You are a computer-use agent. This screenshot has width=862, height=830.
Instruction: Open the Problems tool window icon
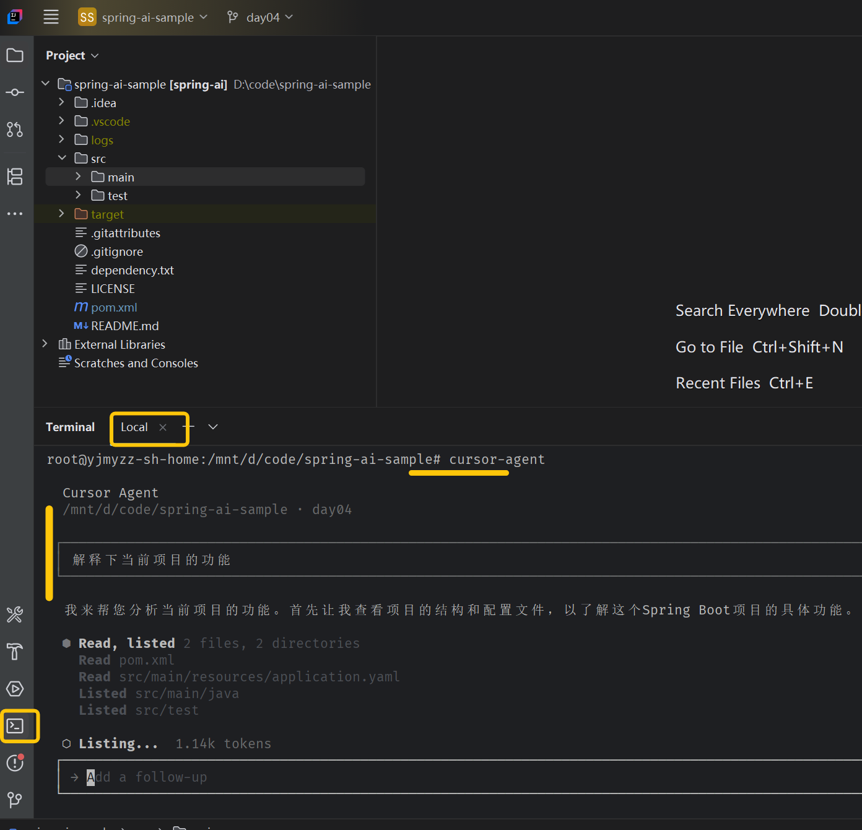coord(15,763)
